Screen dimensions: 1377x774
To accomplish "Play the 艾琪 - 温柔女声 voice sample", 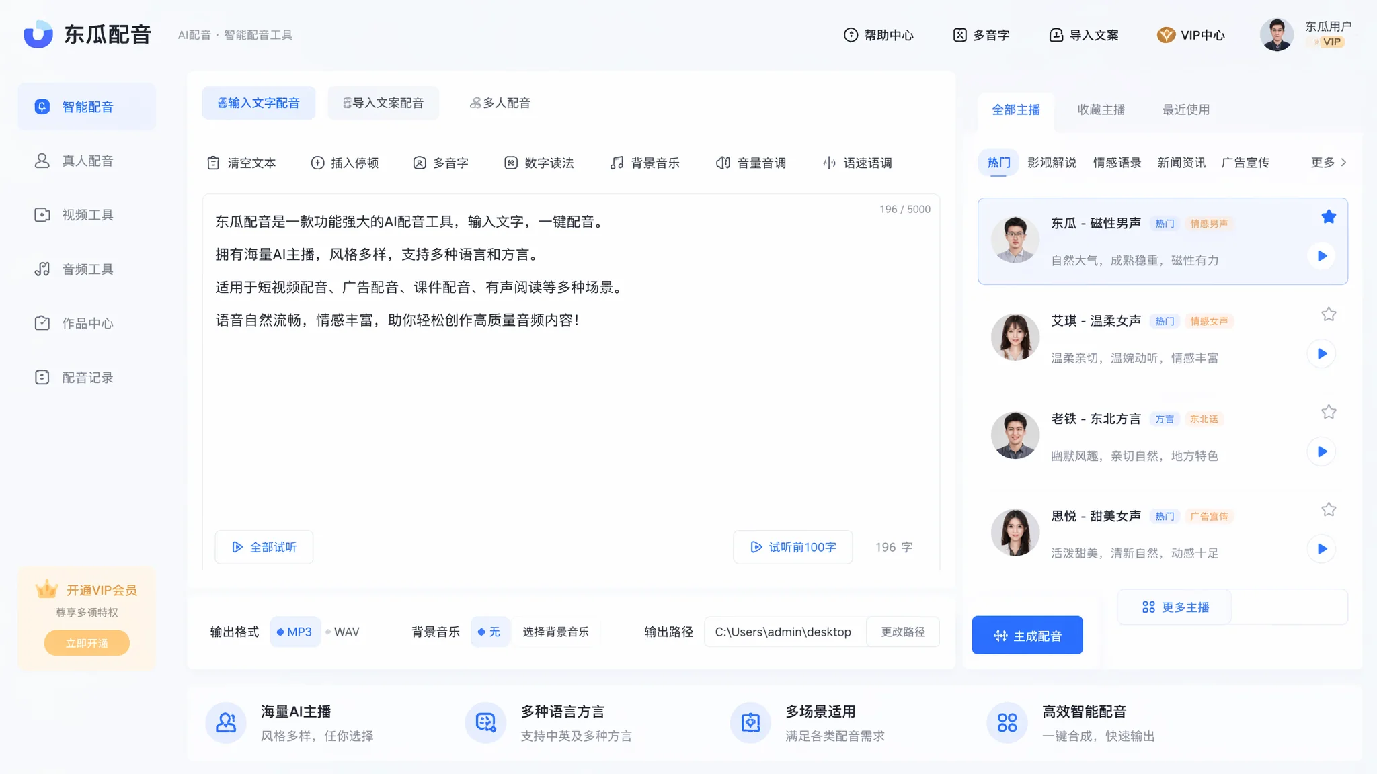I will pos(1322,354).
